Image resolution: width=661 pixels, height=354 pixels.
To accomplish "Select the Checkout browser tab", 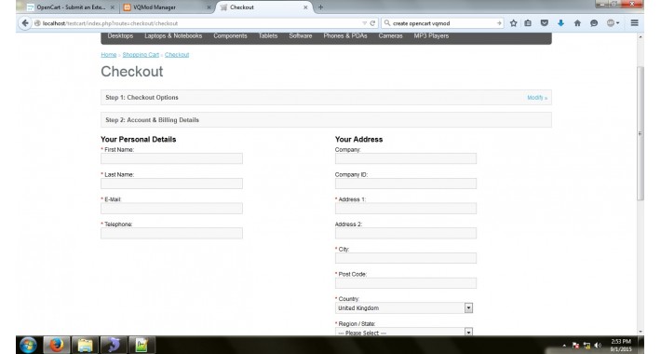I will (264, 7).
